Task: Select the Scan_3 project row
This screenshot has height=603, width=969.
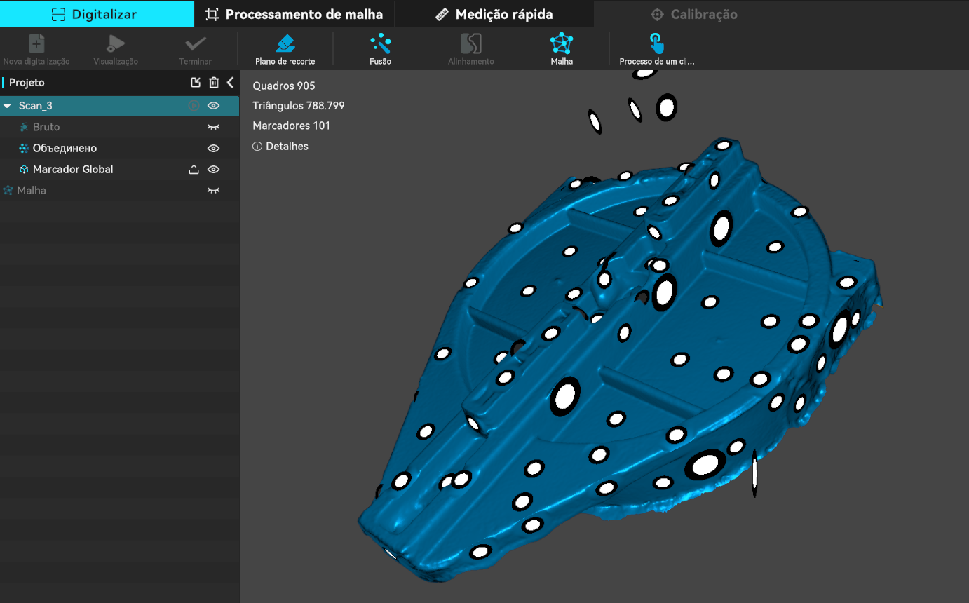Action: (119, 106)
